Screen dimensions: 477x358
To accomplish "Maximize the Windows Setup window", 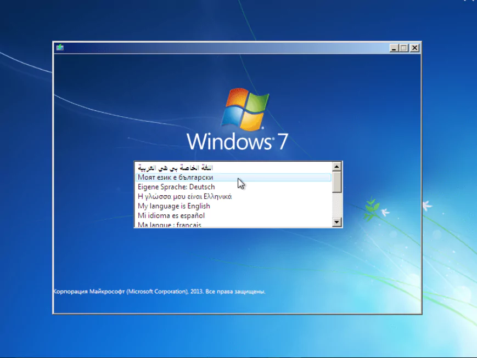I will click(x=404, y=48).
